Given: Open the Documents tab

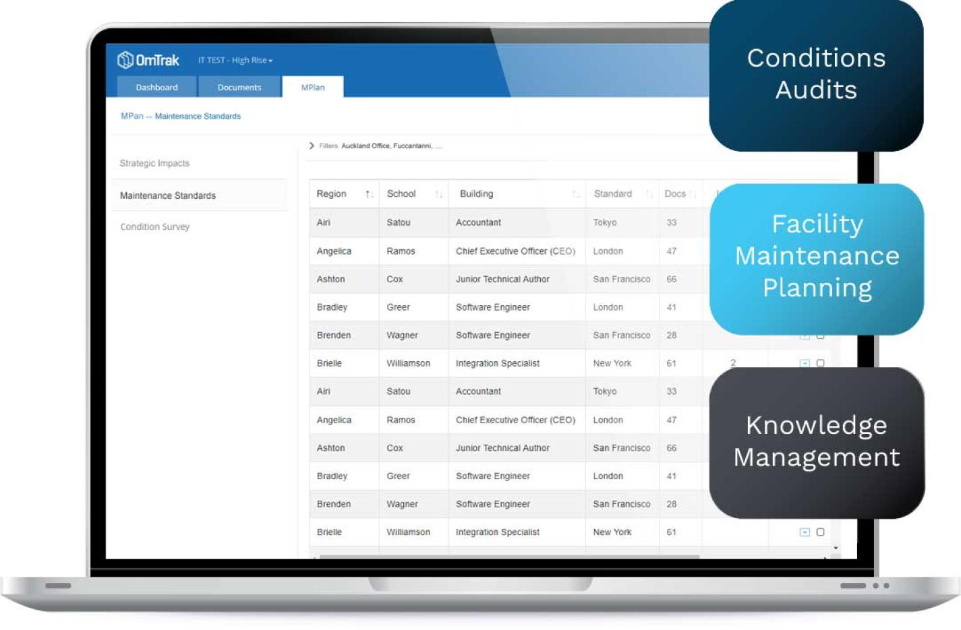Looking at the screenshot, I should tap(239, 88).
